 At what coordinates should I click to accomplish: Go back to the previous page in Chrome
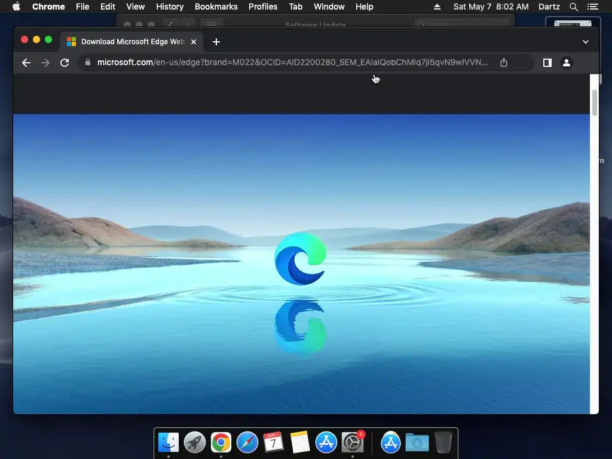pos(26,62)
